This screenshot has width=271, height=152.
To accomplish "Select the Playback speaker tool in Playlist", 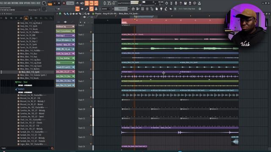I will click(x=88, y=14).
